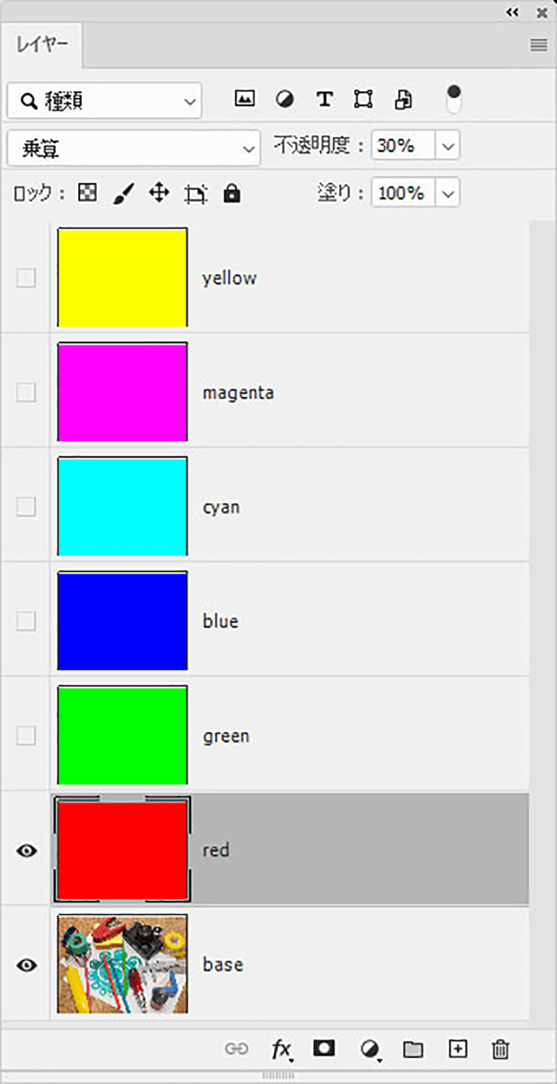Viewport: 557px width, 1084px height.
Task: Select the レイヤー panel tab
Action: pos(41,45)
